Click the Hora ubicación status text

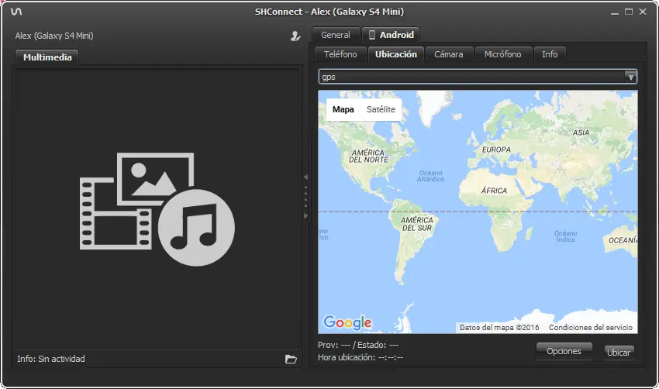(361, 357)
